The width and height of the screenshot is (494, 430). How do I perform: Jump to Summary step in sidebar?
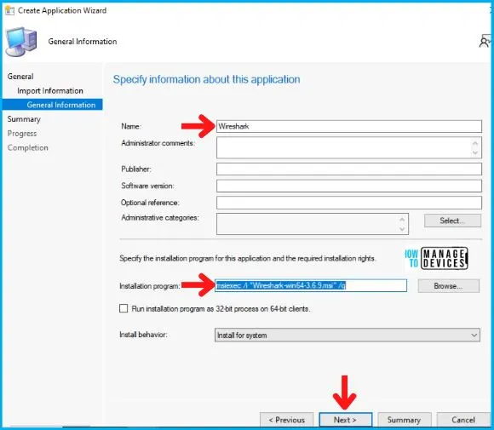point(24,119)
